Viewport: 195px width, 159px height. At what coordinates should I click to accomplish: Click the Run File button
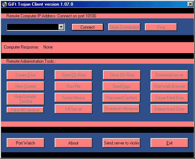73,86
